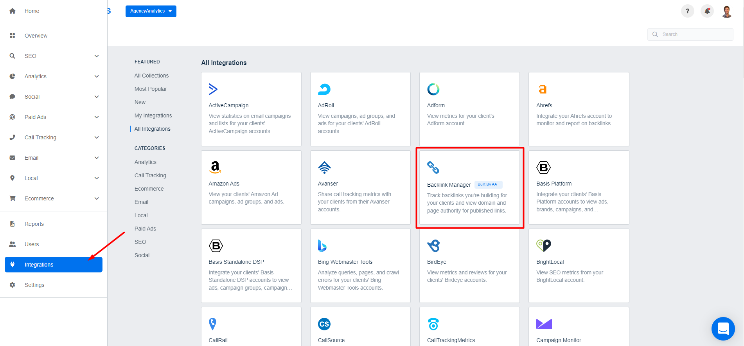The height and width of the screenshot is (346, 744).
Task: Click the Analytics pie chart icon
Action: click(x=13, y=76)
